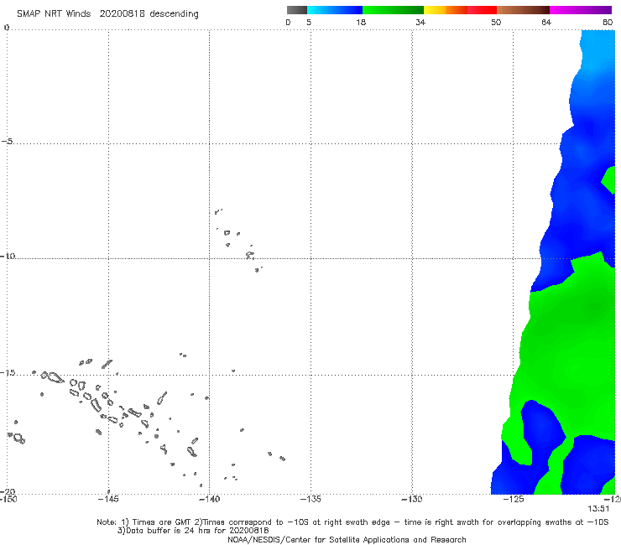Click the color bar label '5'
Image resolution: width=621 pixels, height=545 pixels.
309,22
